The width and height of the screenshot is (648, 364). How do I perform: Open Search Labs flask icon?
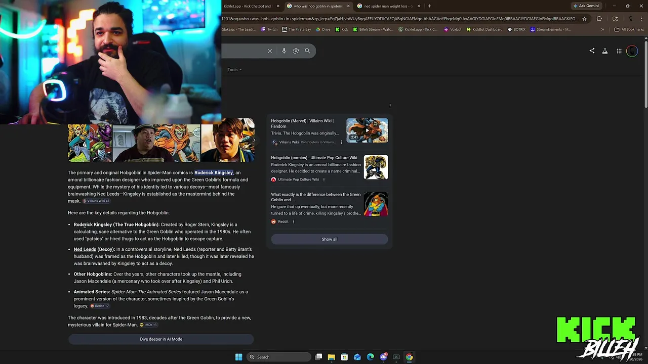pyautogui.click(x=605, y=51)
